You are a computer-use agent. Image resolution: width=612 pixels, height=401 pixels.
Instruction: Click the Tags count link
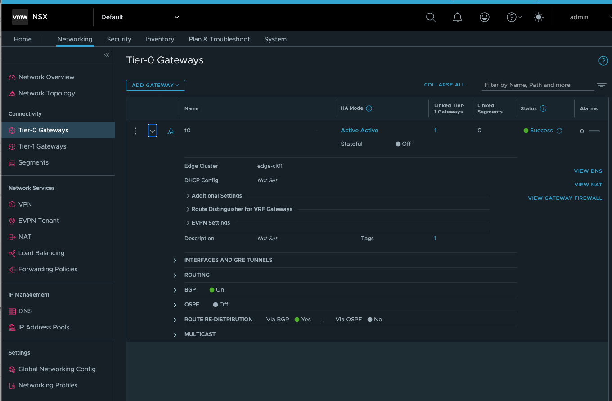[435, 239]
